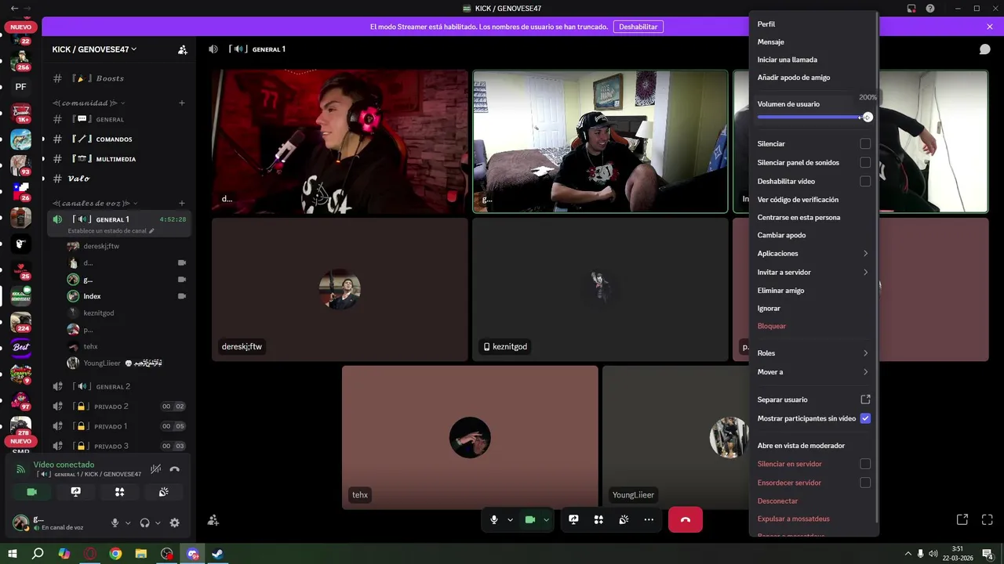Click the Deshabilitar streamer mode button
The width and height of the screenshot is (1004, 564).
(638, 27)
